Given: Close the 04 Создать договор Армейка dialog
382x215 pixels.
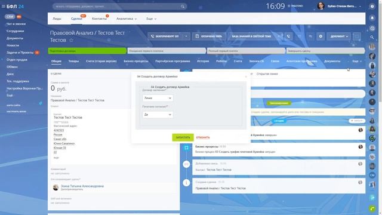Looking at the screenshot, I should pos(246,77).
